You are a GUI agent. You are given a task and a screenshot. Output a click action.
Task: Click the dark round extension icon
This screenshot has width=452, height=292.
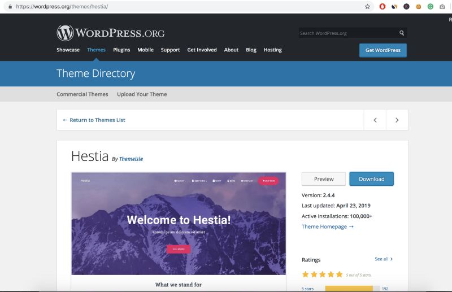(406, 6)
